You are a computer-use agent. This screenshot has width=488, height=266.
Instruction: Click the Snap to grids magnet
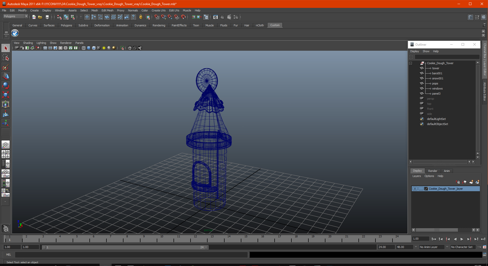tap(157, 17)
